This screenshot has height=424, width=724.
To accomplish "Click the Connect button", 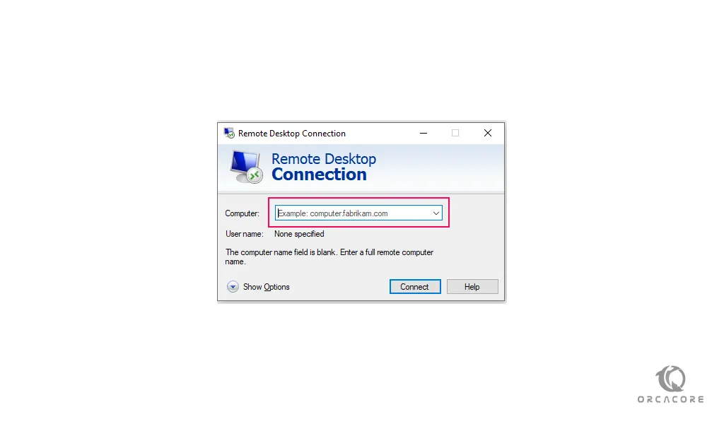I will [415, 286].
